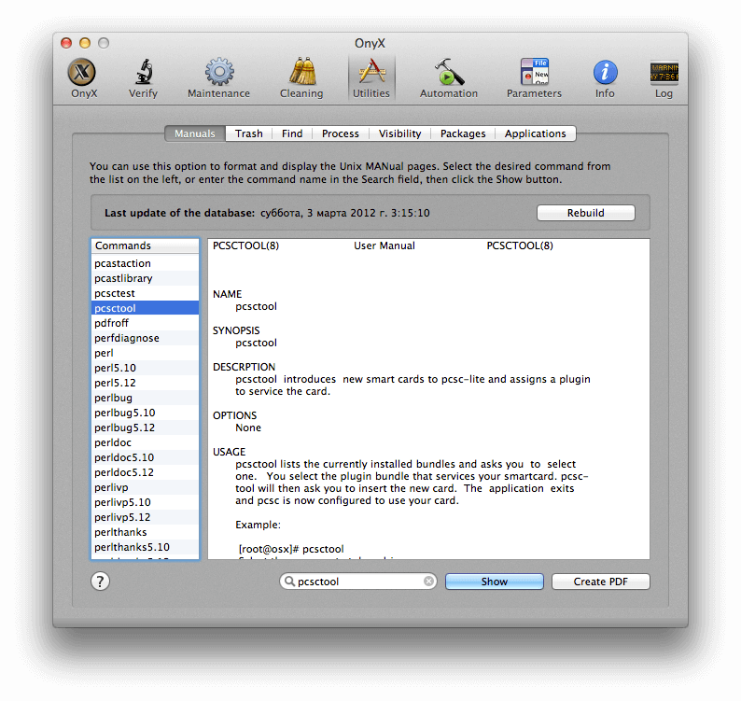This screenshot has height=701, width=741.
Task: Click the NAME heading in the manual
Action: [227, 294]
